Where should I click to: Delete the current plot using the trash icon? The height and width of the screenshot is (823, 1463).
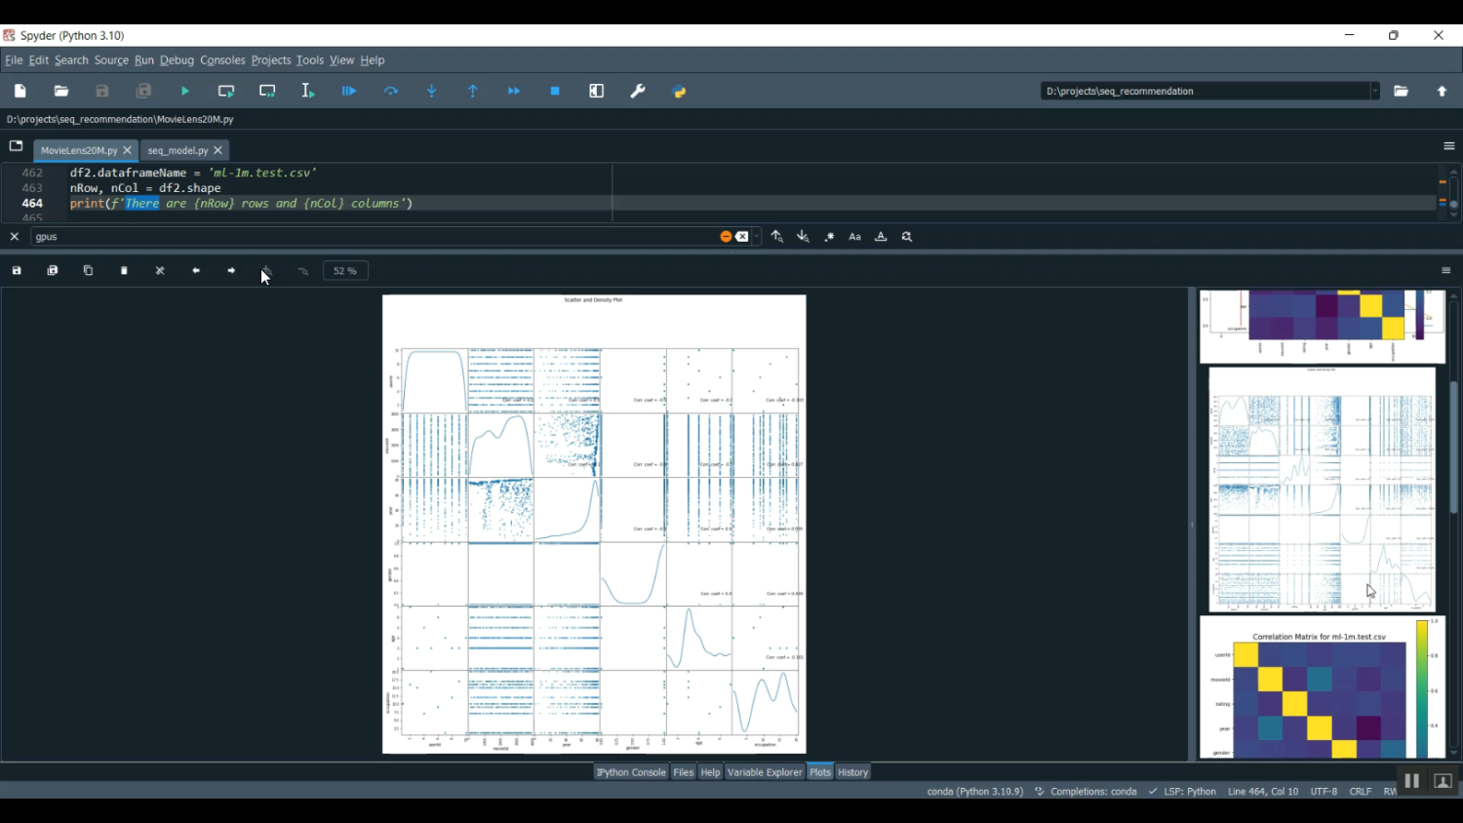125,271
